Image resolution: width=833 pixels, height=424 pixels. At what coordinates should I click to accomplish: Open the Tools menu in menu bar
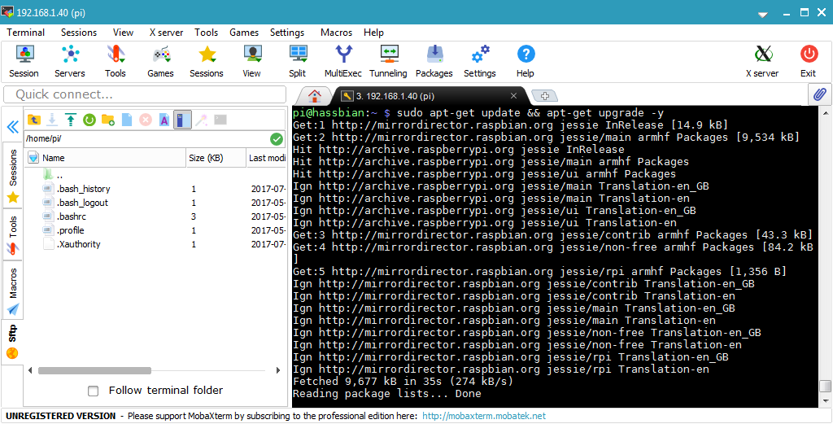tap(206, 33)
